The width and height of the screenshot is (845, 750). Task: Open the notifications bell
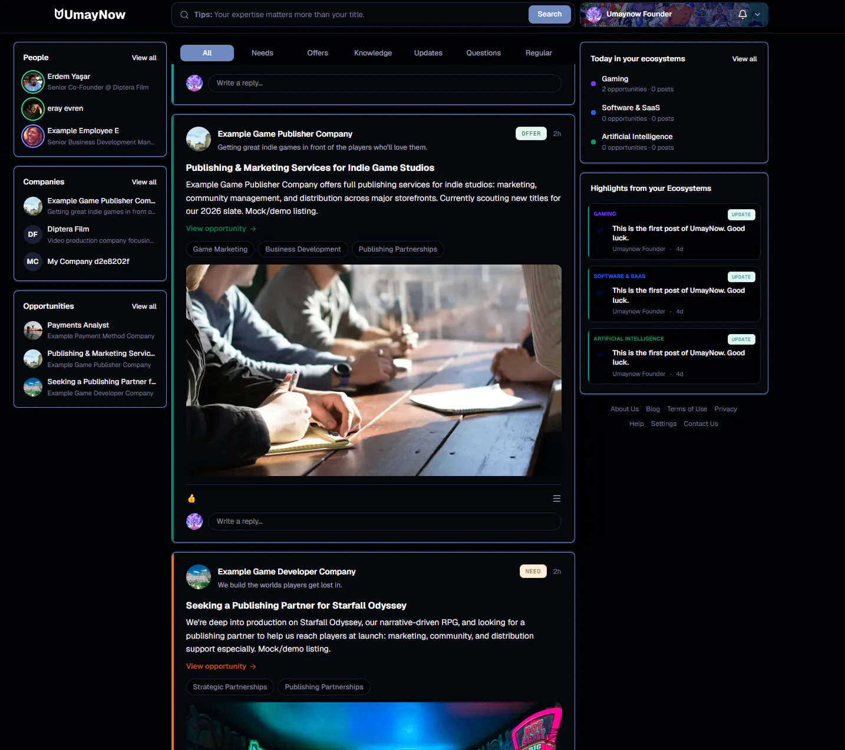pyautogui.click(x=742, y=14)
